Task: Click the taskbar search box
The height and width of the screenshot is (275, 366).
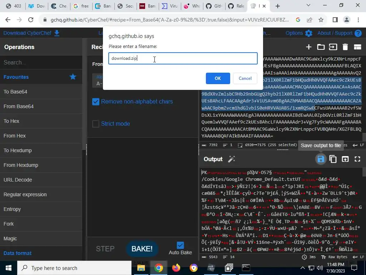Action: coord(74,268)
